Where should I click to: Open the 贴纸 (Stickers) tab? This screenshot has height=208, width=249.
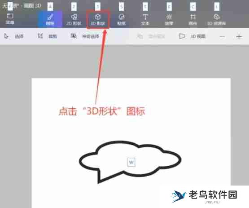pos(122,20)
